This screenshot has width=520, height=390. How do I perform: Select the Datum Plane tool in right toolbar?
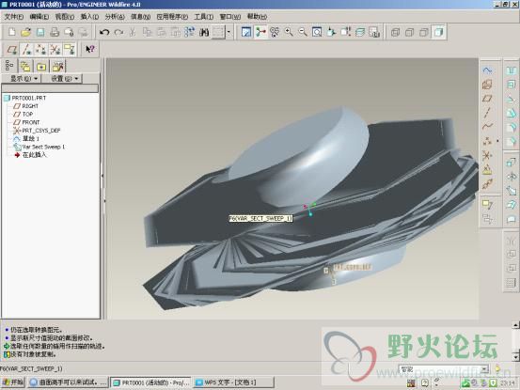click(x=487, y=99)
